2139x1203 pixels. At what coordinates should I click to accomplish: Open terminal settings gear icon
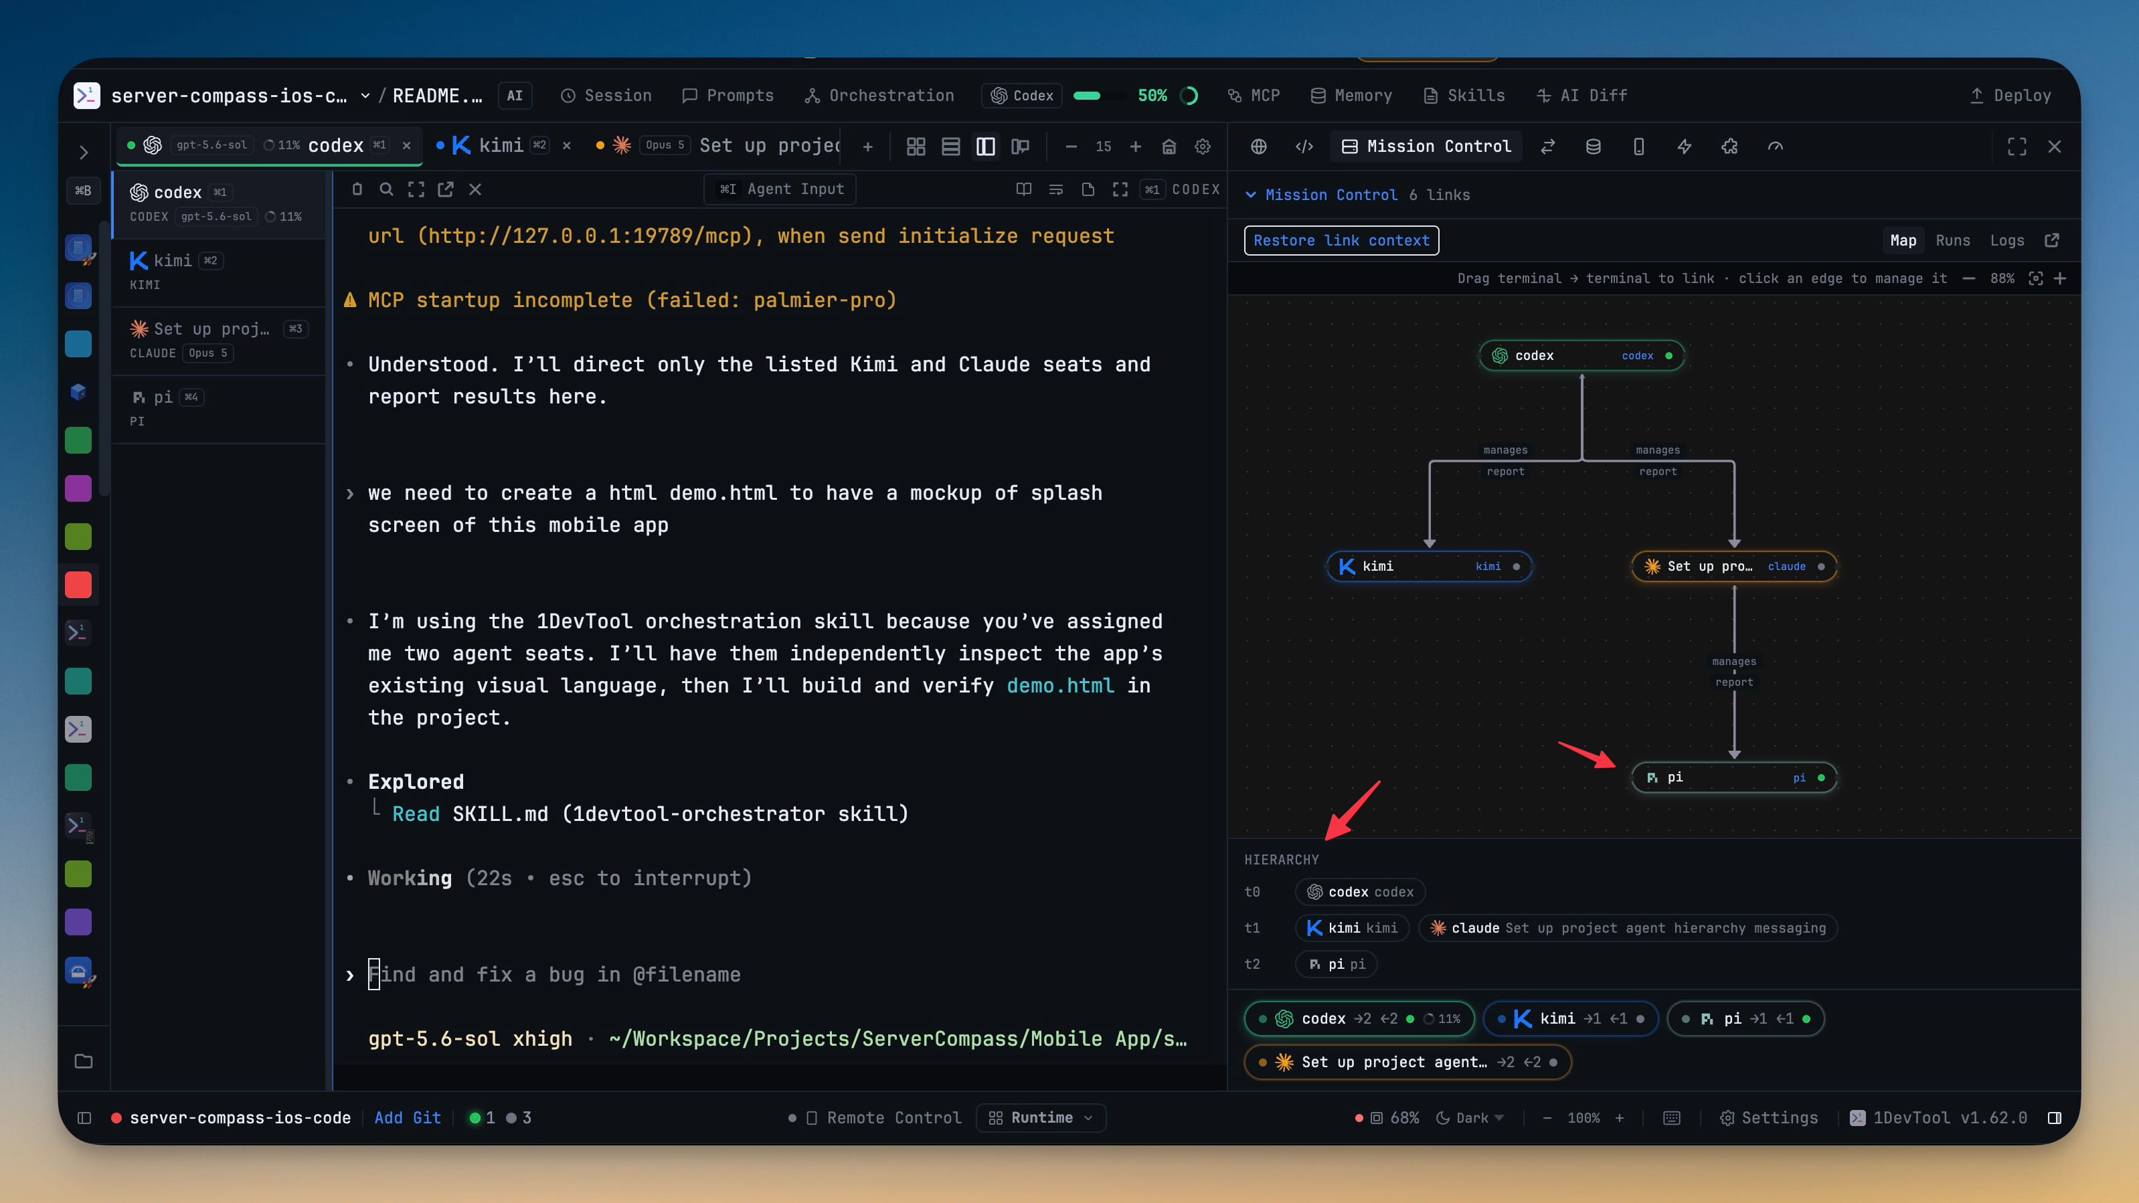(x=1203, y=147)
